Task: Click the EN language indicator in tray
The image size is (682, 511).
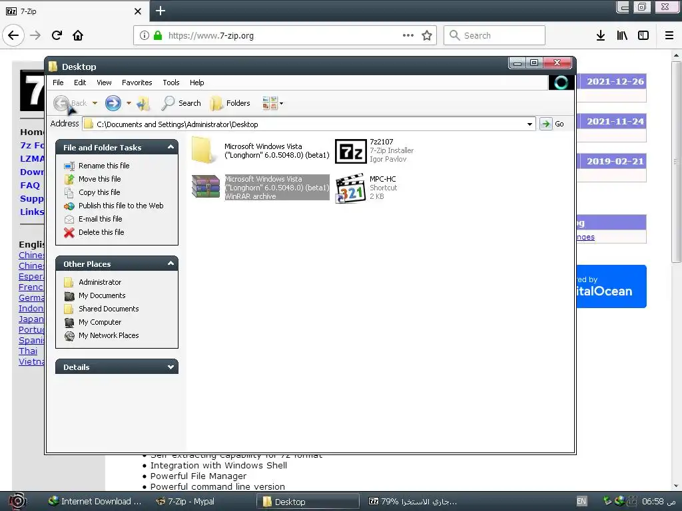Action: click(581, 501)
